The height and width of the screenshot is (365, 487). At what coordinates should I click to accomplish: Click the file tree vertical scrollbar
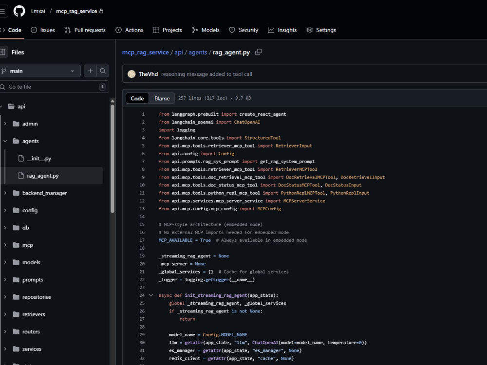[112, 158]
